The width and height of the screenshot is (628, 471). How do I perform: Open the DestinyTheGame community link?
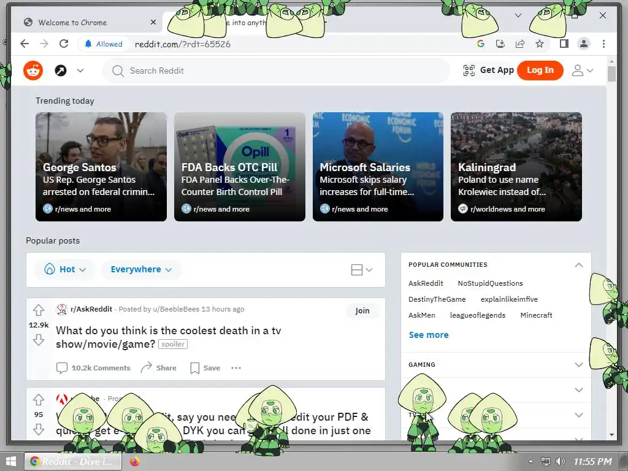437,299
